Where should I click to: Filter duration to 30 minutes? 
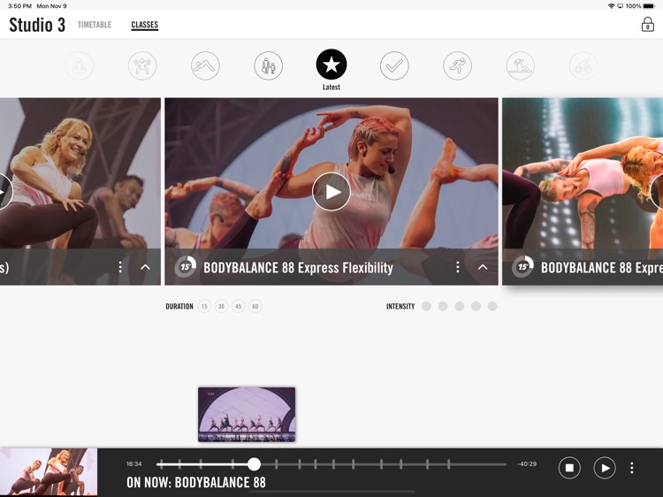221,306
